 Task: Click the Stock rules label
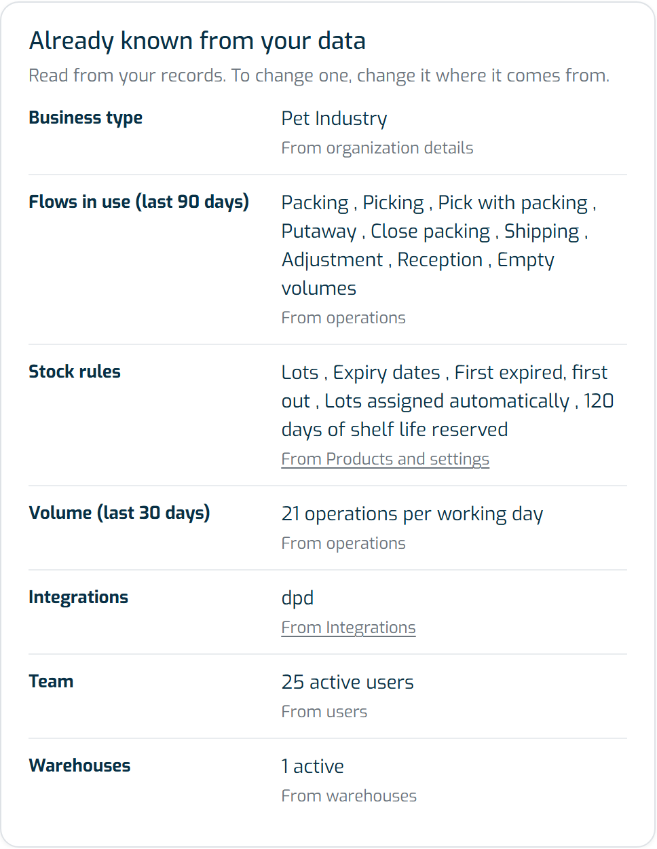click(x=75, y=372)
